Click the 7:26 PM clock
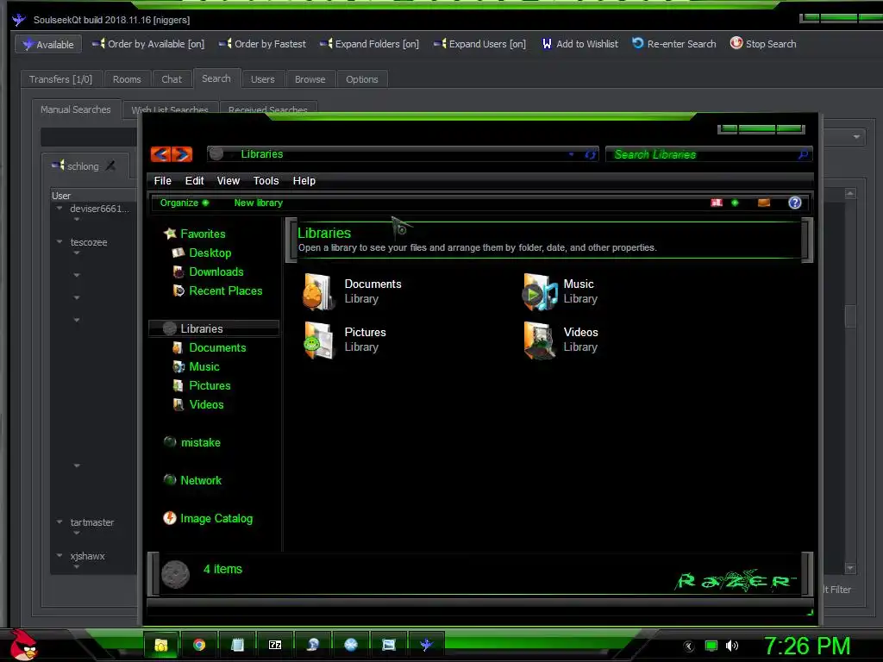Image resolution: width=883 pixels, height=662 pixels. click(806, 646)
